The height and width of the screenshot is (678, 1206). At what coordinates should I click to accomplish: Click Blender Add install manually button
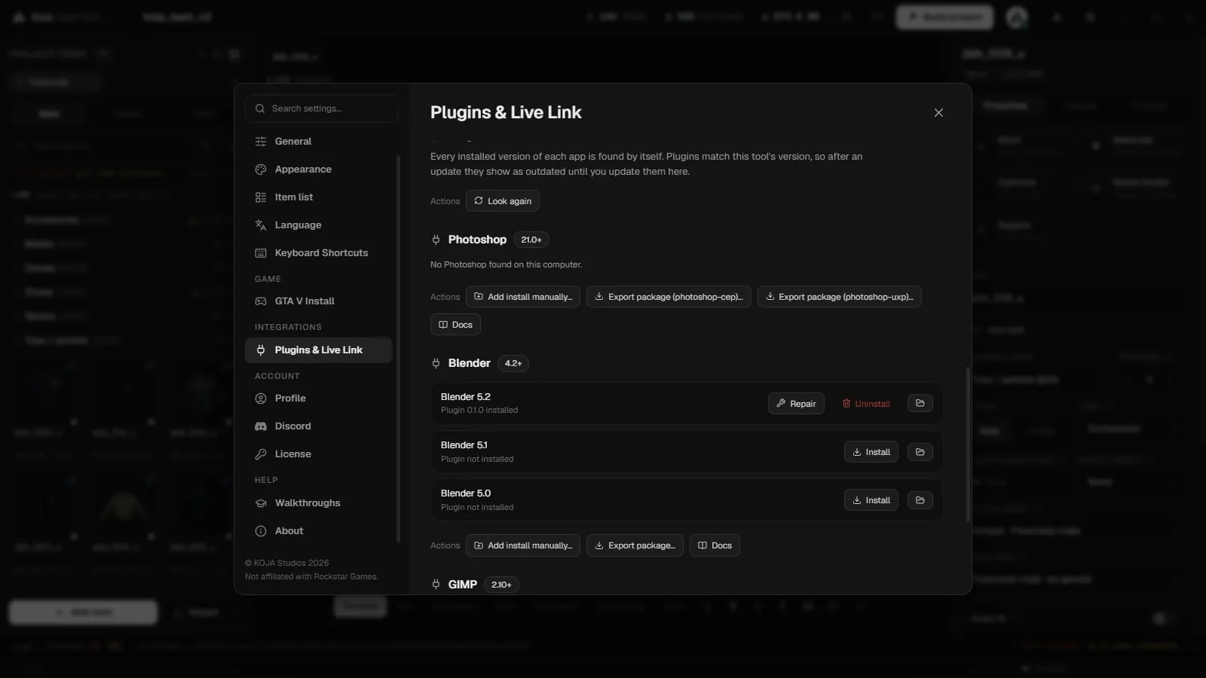(523, 545)
